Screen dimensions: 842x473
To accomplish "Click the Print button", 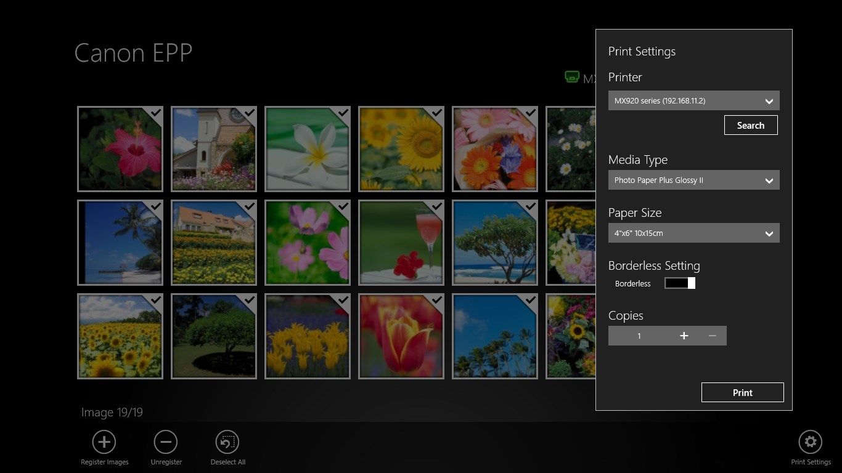I will tap(742, 392).
